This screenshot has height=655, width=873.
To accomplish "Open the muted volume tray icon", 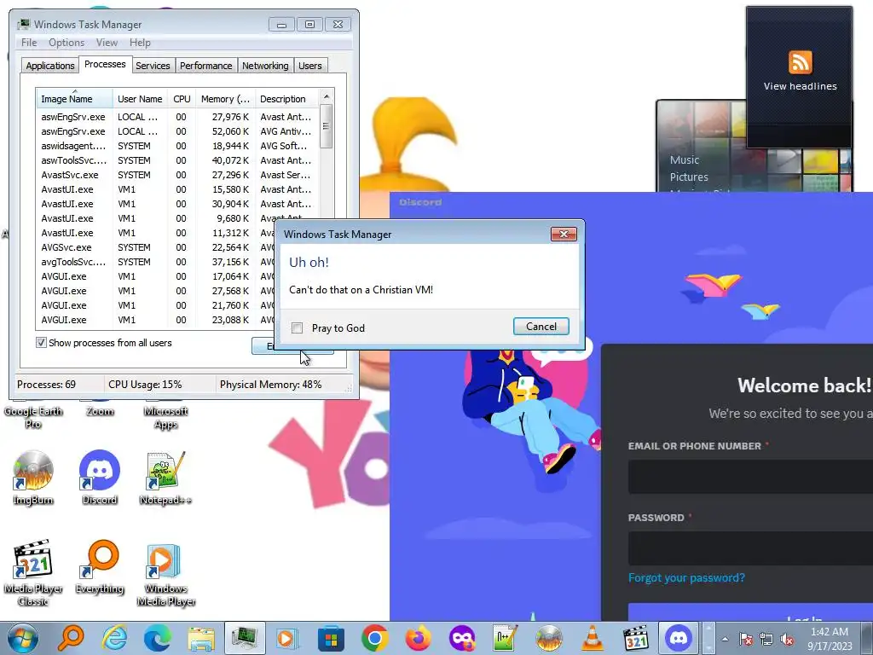I will tap(787, 639).
